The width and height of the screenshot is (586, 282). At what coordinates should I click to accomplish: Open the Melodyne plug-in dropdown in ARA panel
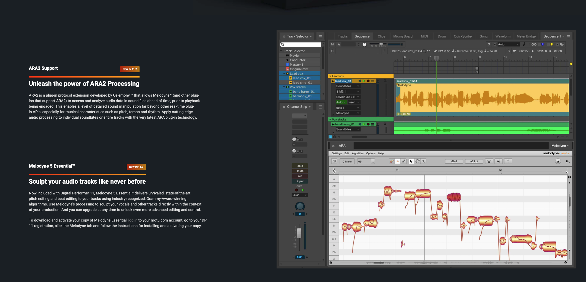click(560, 146)
